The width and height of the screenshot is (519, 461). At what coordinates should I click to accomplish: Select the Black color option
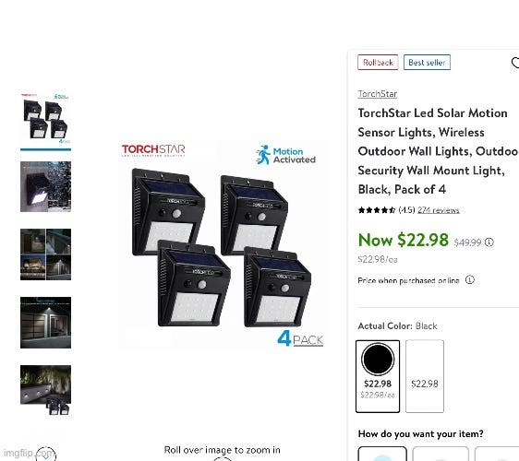tap(378, 376)
